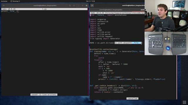Click the 'import argparse' line
Image resolution: width=188 pixels, height=105 pixels.
click(98, 20)
